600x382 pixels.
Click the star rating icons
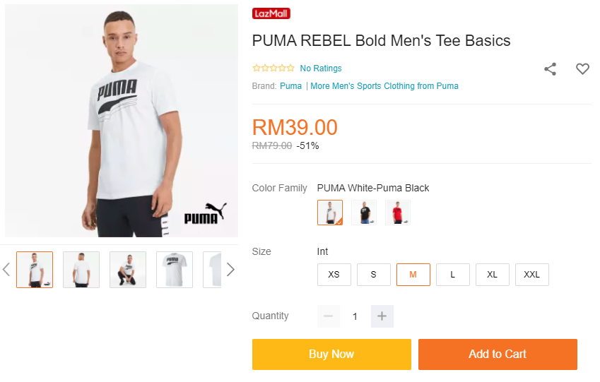tap(273, 68)
